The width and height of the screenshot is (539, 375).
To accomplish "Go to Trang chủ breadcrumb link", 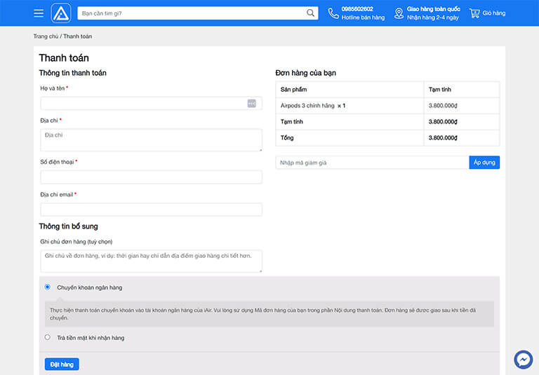I will pos(46,36).
